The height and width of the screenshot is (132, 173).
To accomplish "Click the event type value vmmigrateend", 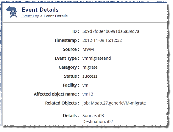I will point(96,58).
